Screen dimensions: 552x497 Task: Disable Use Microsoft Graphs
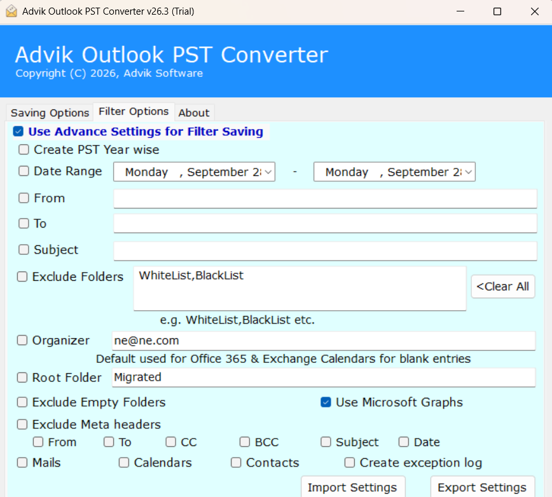(326, 402)
